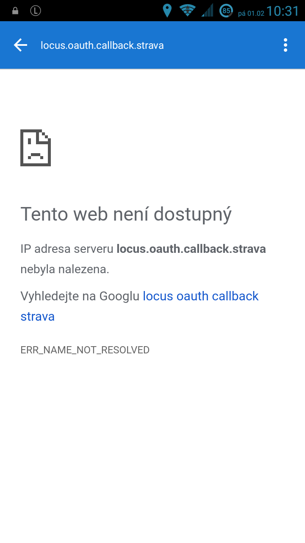Tap the bold hostname in the error message

[191, 249]
